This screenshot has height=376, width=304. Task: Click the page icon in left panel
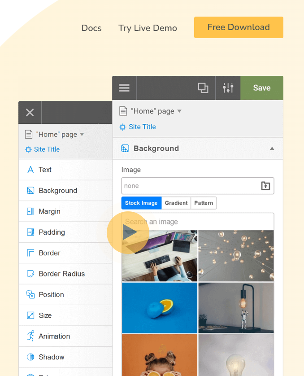[x=29, y=134]
